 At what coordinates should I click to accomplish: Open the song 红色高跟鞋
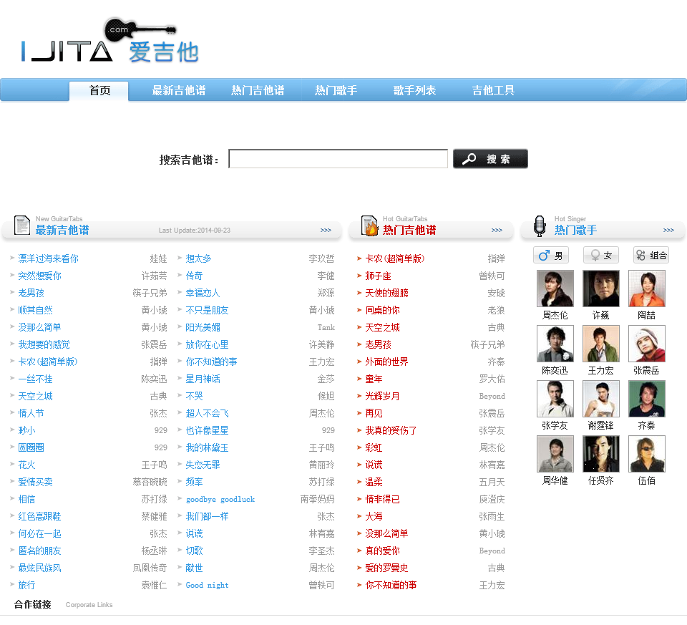(x=39, y=516)
